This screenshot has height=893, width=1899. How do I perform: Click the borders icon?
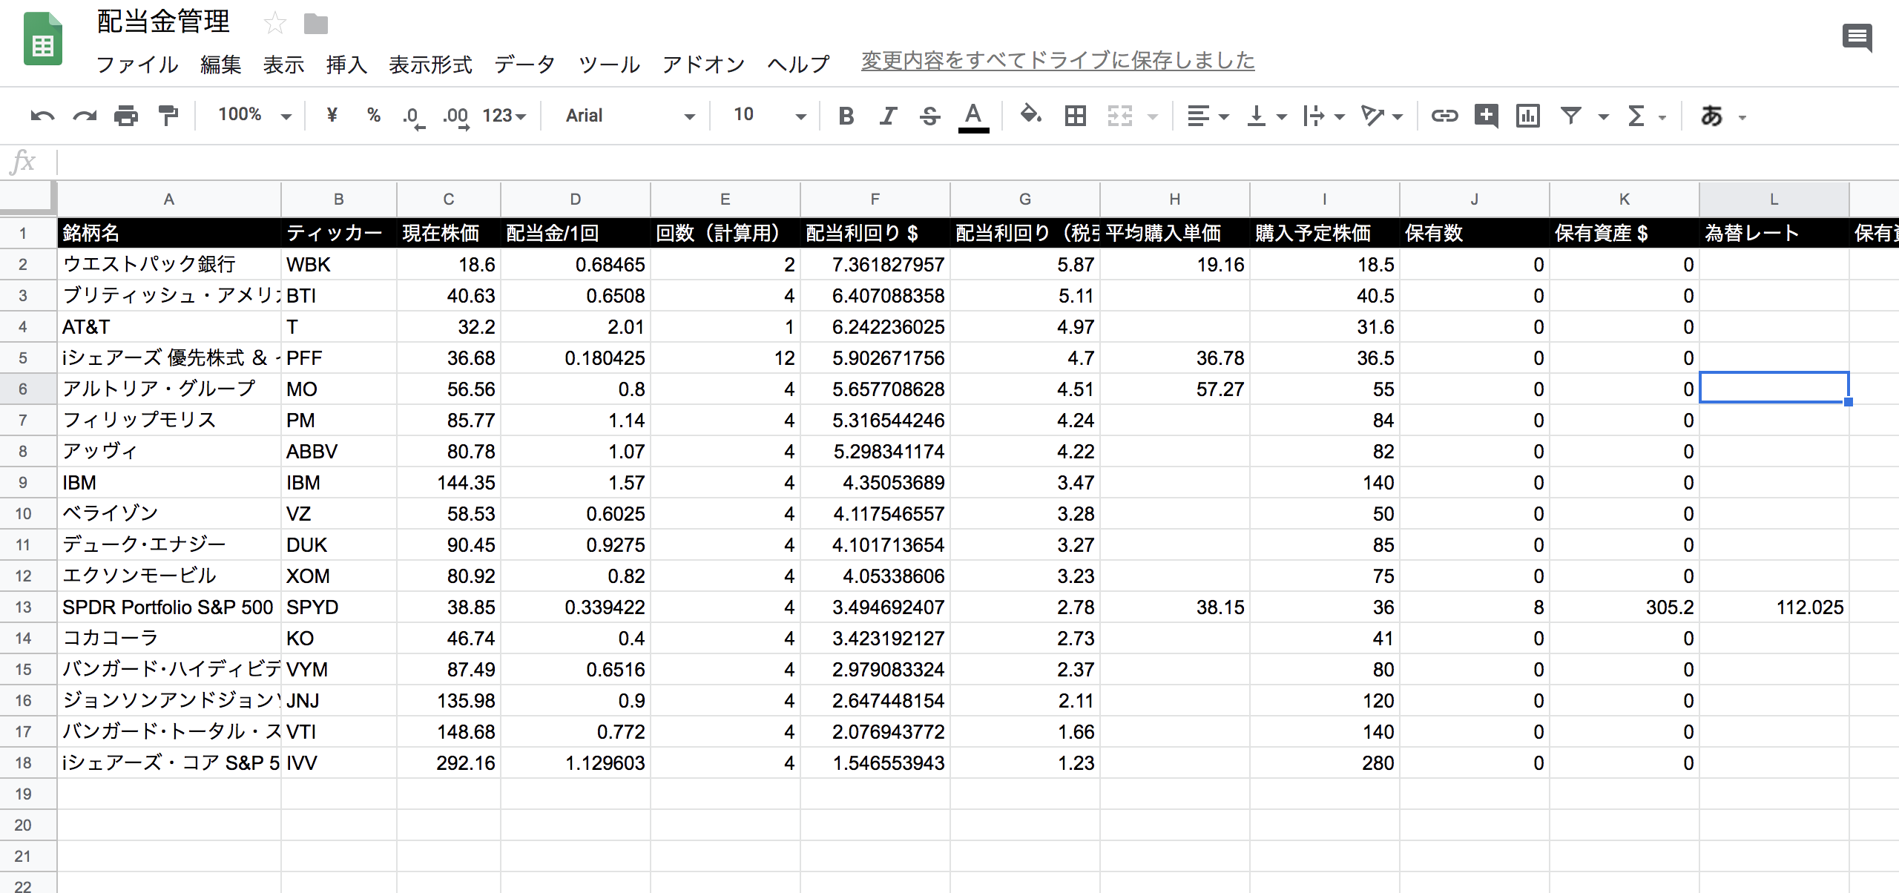[1074, 116]
